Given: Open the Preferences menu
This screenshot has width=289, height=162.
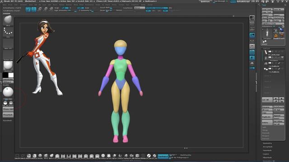Looking at the screenshot, I should pos(89,5).
